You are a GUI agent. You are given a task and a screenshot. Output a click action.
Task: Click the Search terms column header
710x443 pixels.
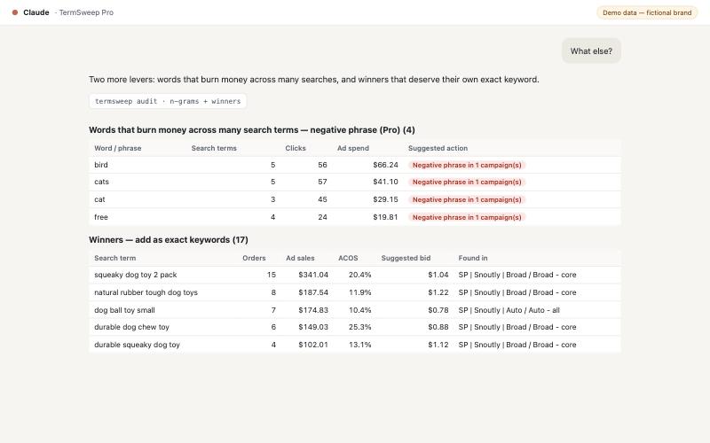tap(214, 148)
